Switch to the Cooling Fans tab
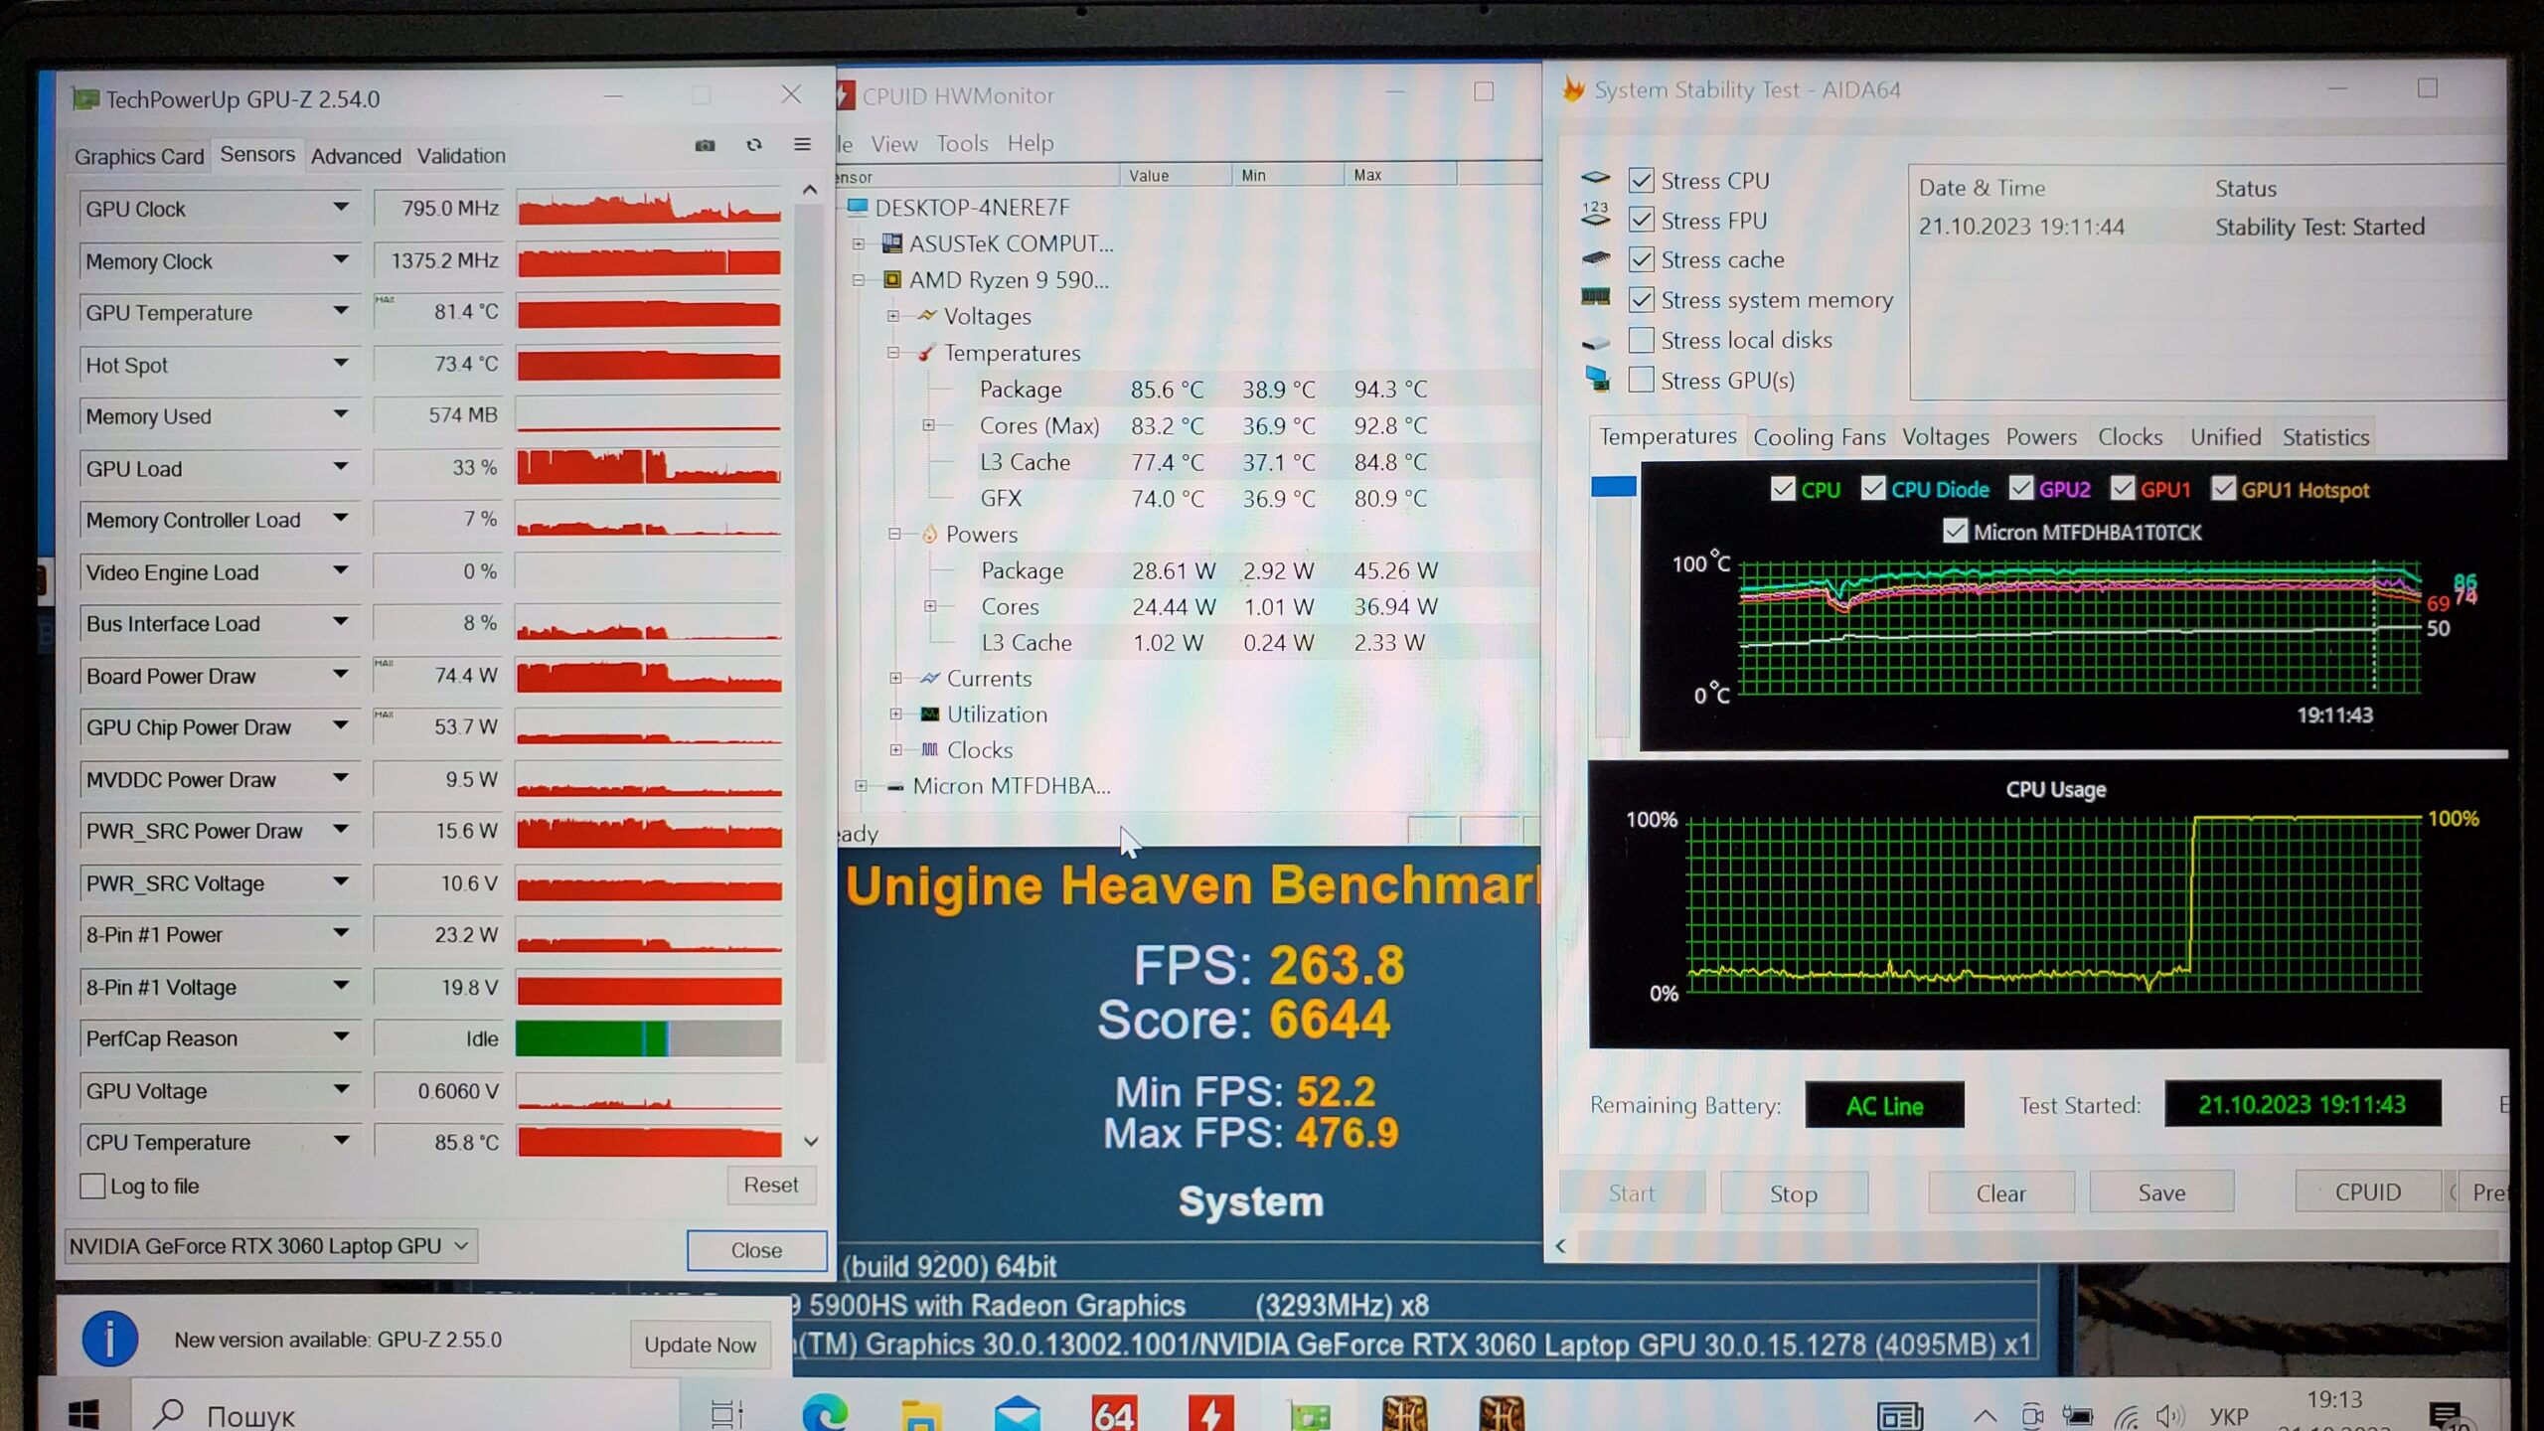Screen dimensions: 2544x1431 [1818, 437]
